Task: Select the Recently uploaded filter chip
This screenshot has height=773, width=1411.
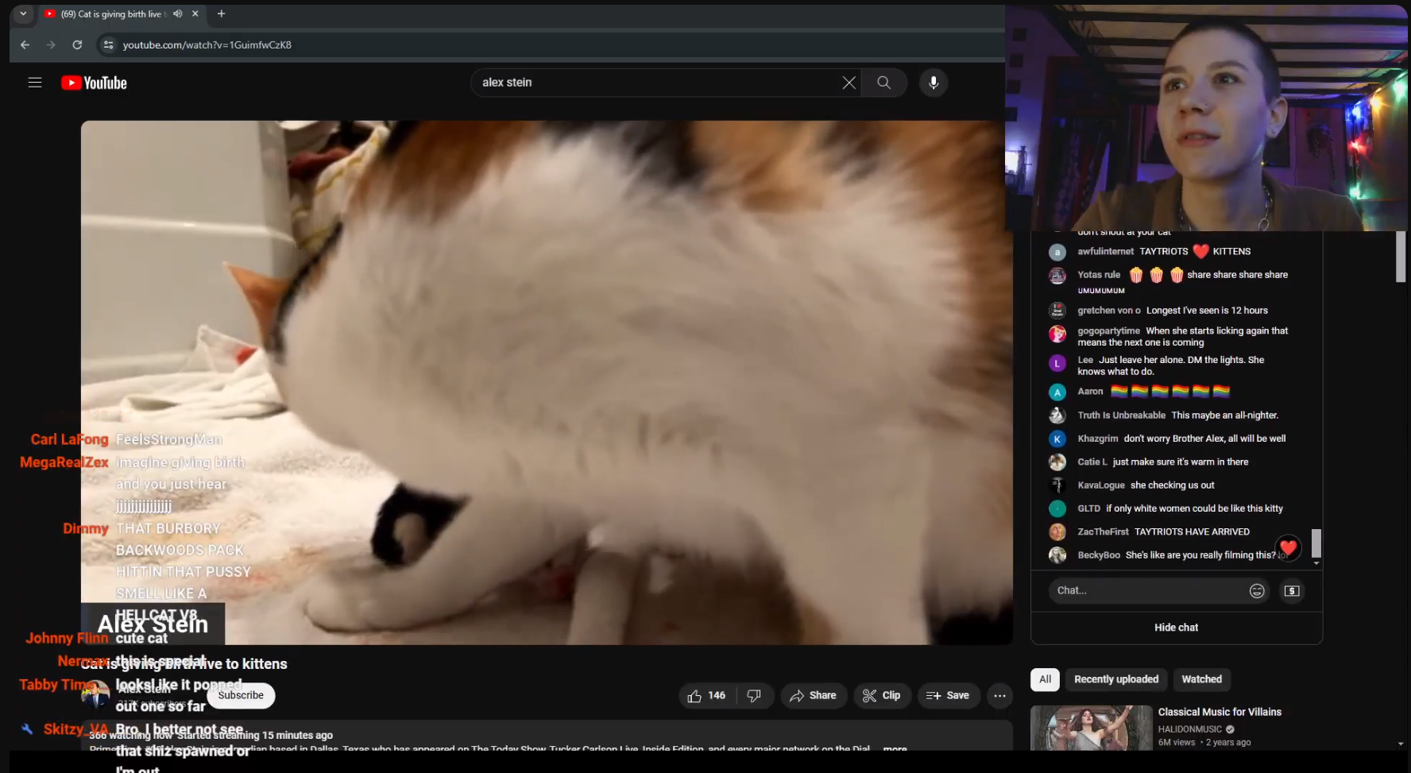Action: (x=1116, y=679)
